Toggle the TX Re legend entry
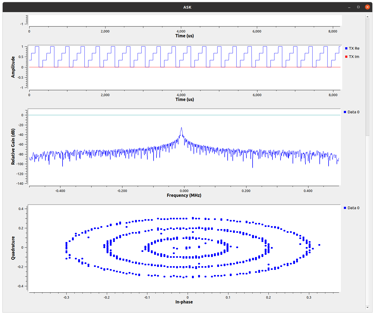Viewport: 375px width, 315px height. [x=352, y=48]
